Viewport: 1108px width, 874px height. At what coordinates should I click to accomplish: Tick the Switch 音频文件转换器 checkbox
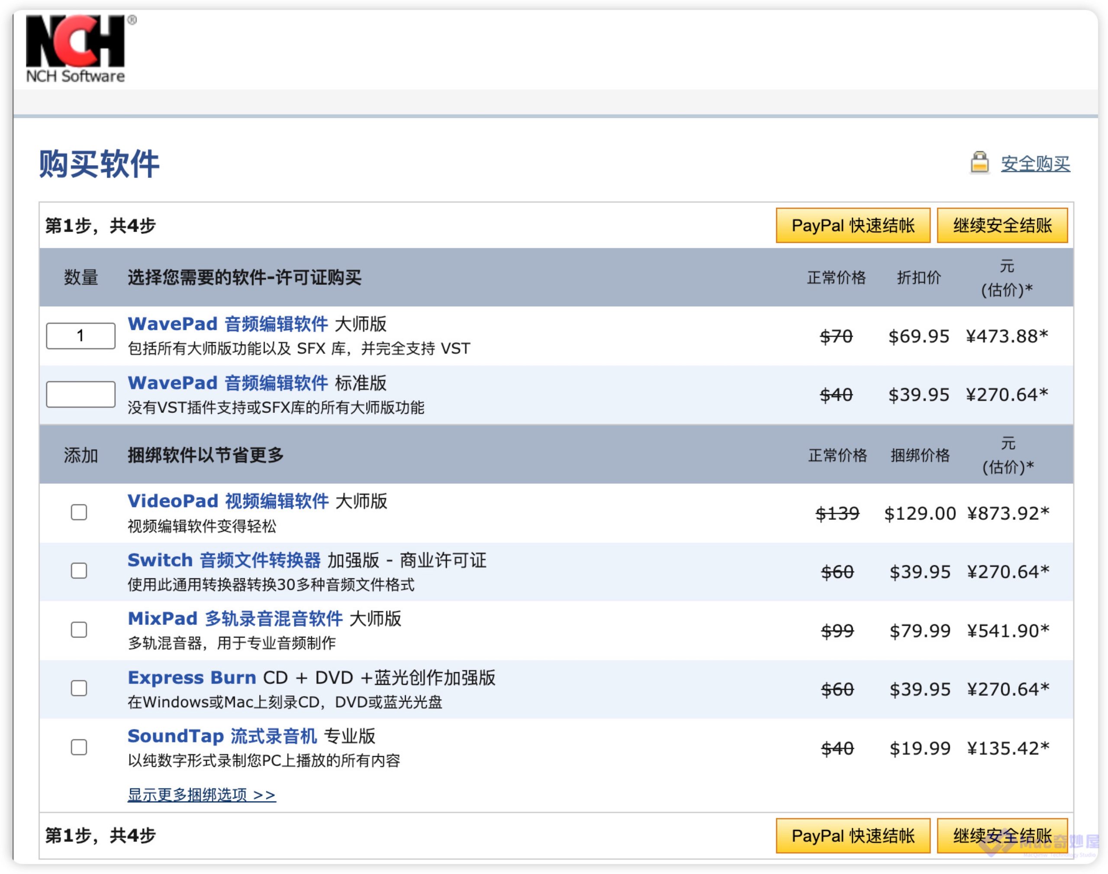[x=79, y=571]
